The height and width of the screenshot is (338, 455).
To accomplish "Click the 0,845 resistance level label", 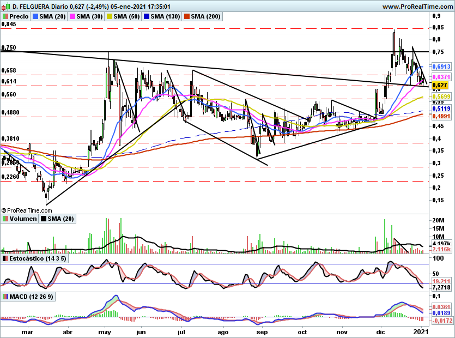I will pyautogui.click(x=9, y=25).
